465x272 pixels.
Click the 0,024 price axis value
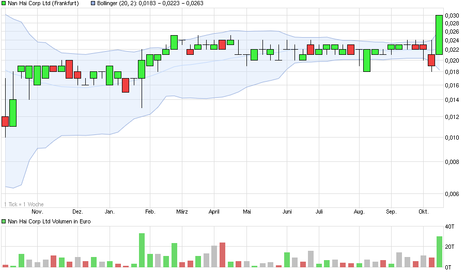point(452,40)
